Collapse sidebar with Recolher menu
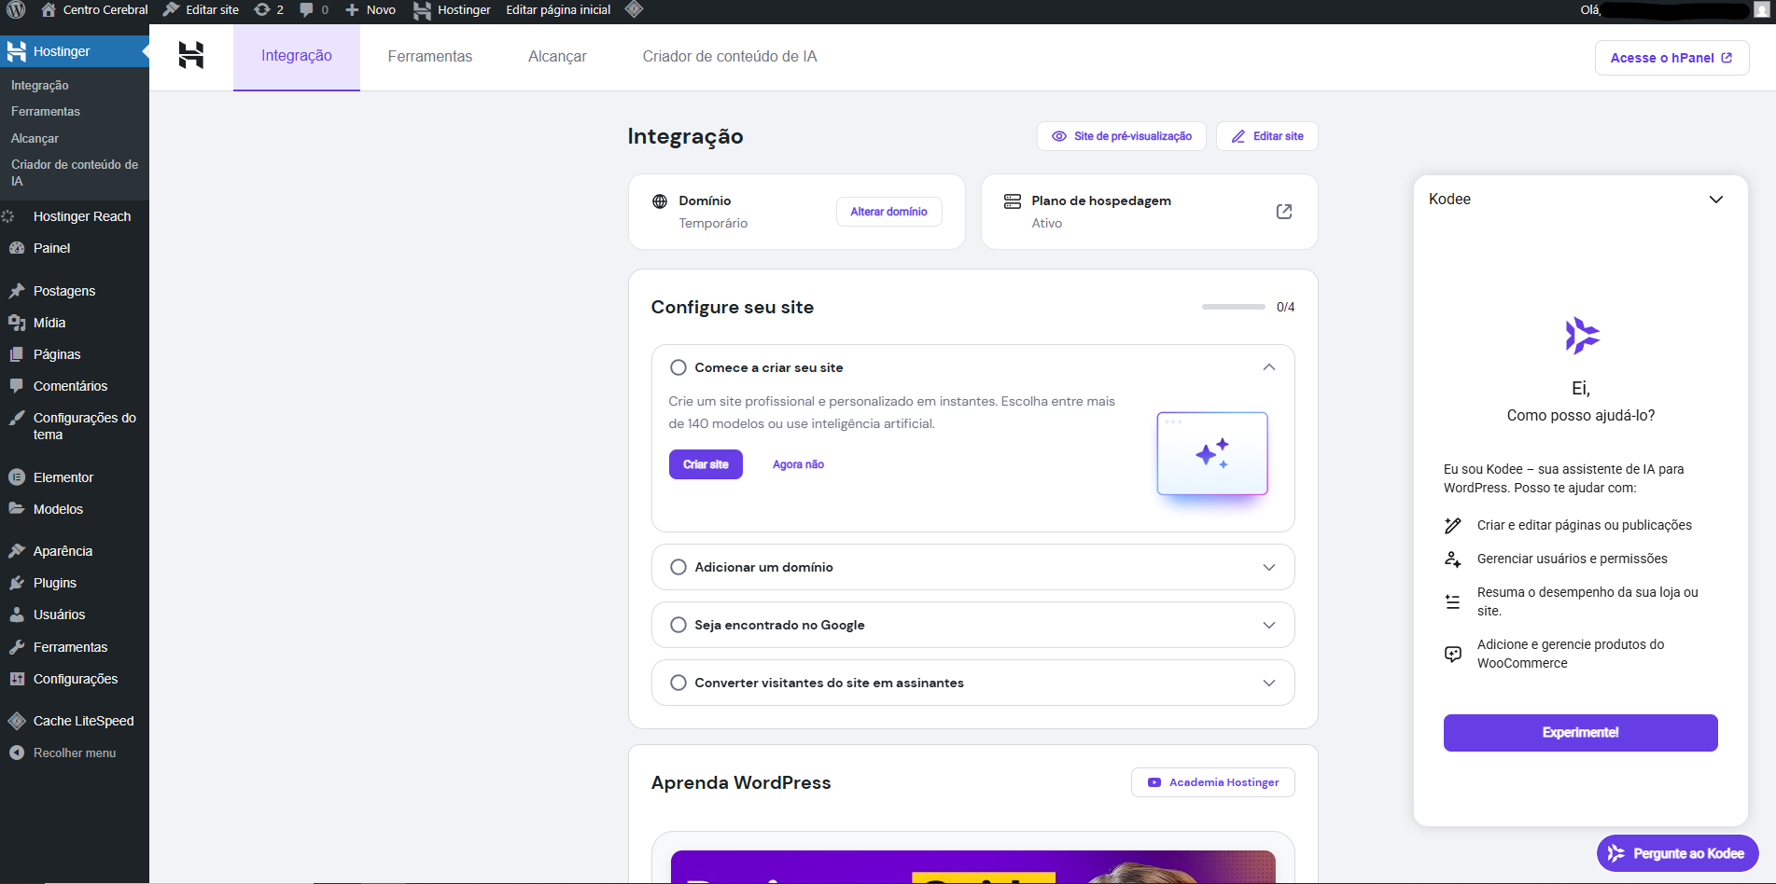This screenshot has height=884, width=1776. (75, 753)
